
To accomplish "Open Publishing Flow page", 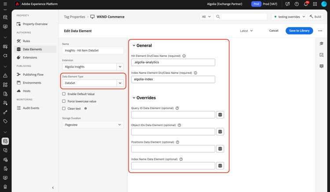I will click(x=33, y=74).
